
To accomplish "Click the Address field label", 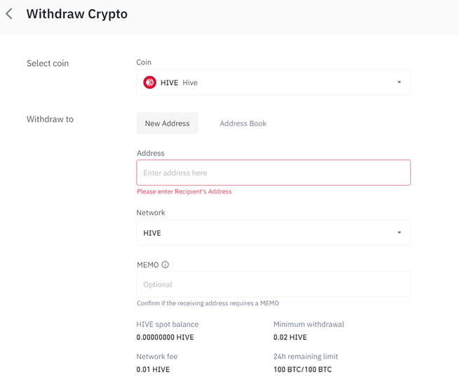I will pyautogui.click(x=150, y=154).
